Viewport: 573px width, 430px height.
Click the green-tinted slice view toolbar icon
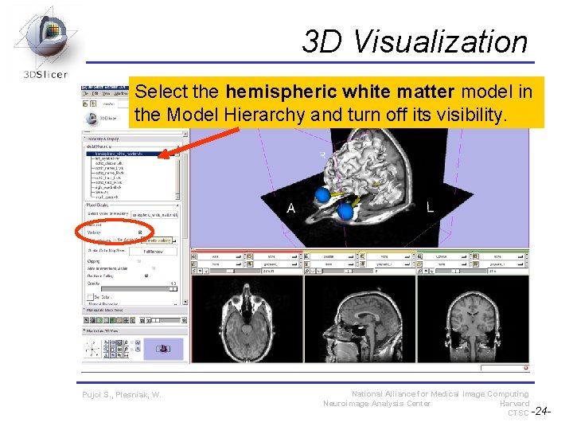[x=99, y=320]
